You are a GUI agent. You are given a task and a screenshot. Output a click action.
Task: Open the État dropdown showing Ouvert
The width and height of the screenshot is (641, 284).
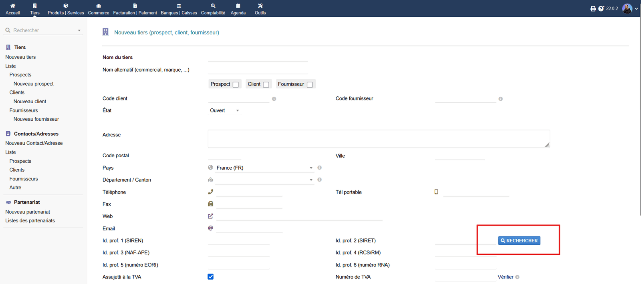pyautogui.click(x=224, y=110)
